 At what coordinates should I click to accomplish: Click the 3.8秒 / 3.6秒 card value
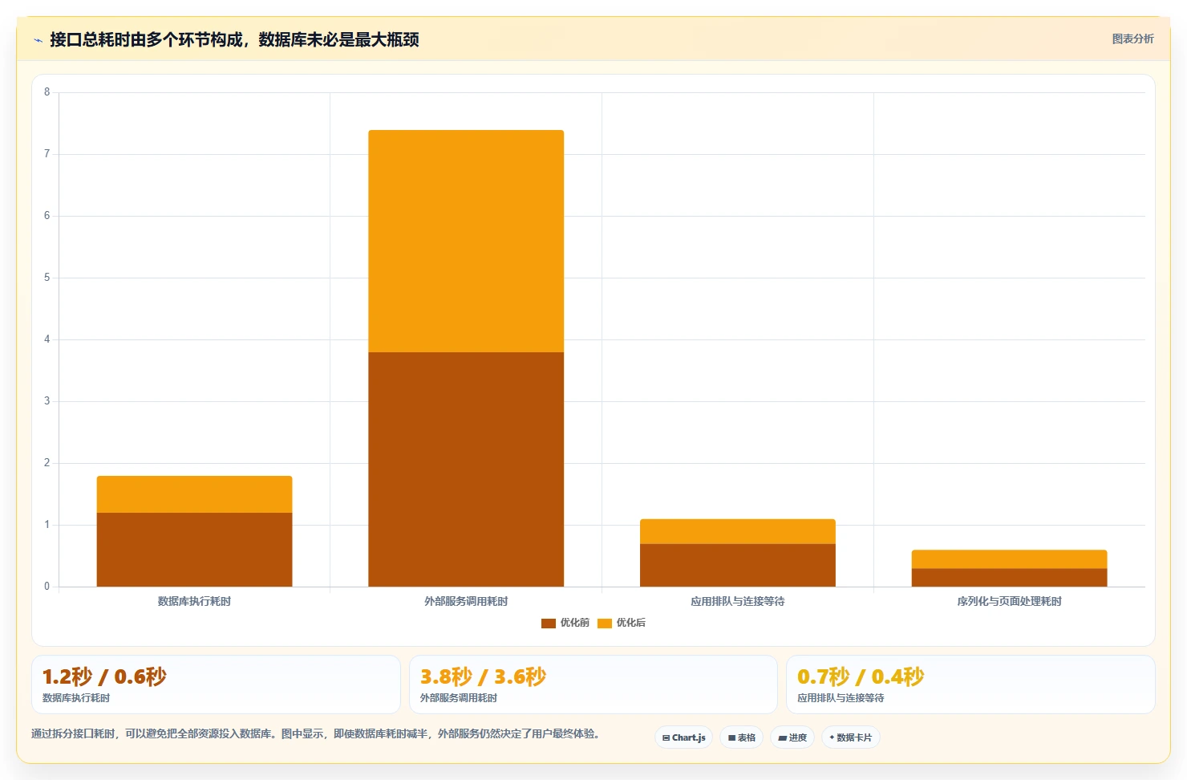point(483,676)
